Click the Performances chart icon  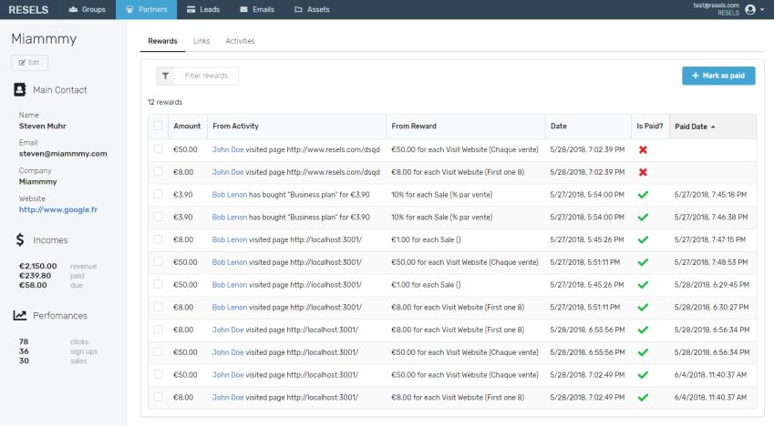20,315
